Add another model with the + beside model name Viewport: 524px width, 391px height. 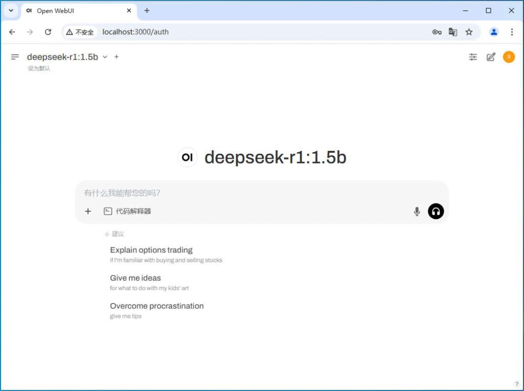pos(116,57)
